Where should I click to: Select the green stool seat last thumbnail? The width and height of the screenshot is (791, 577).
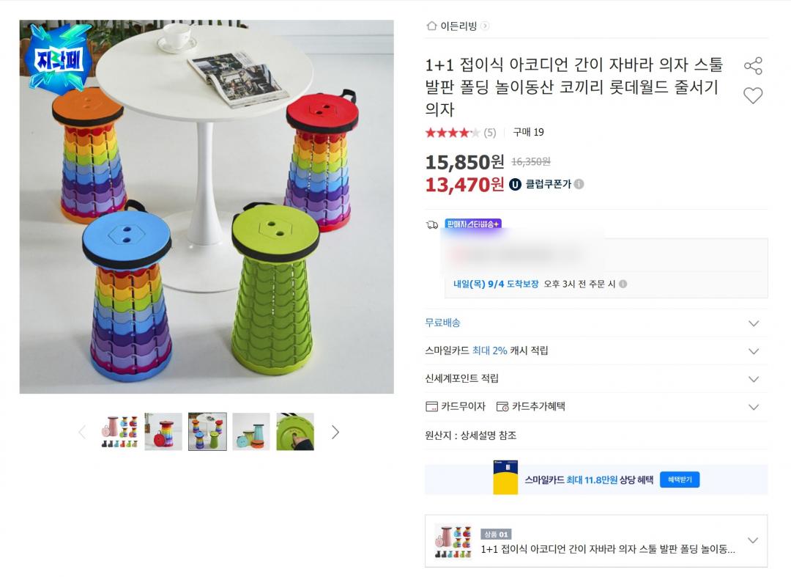click(295, 432)
